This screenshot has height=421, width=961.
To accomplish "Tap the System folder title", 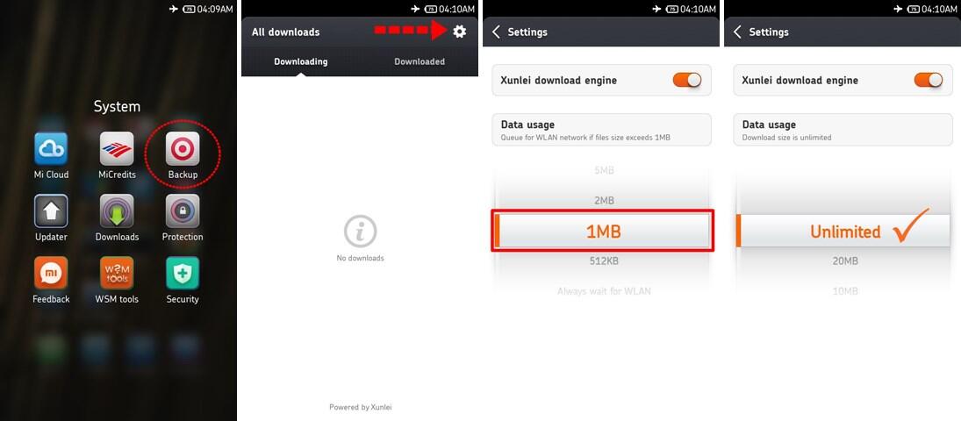I will point(117,107).
